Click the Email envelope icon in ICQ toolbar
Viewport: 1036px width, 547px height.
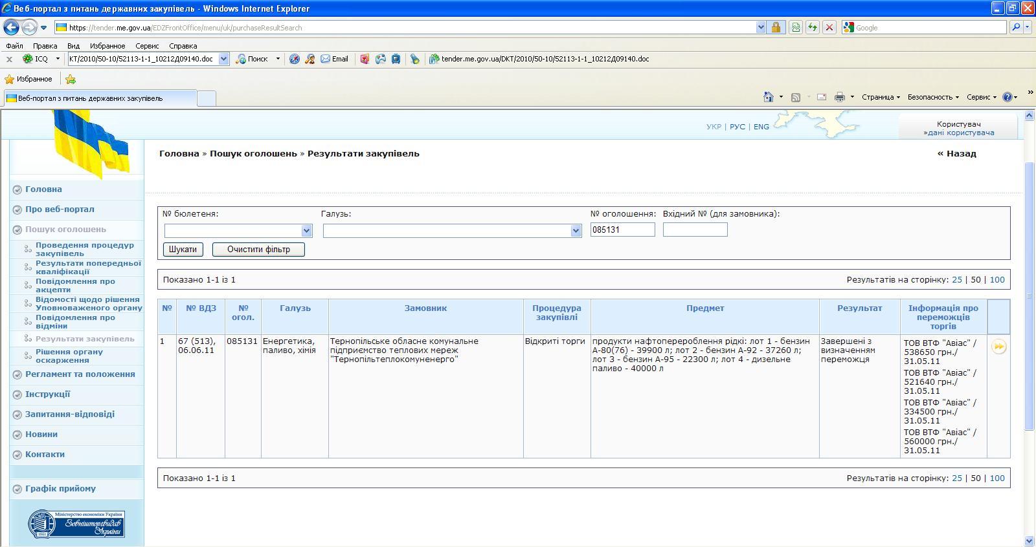[325, 59]
